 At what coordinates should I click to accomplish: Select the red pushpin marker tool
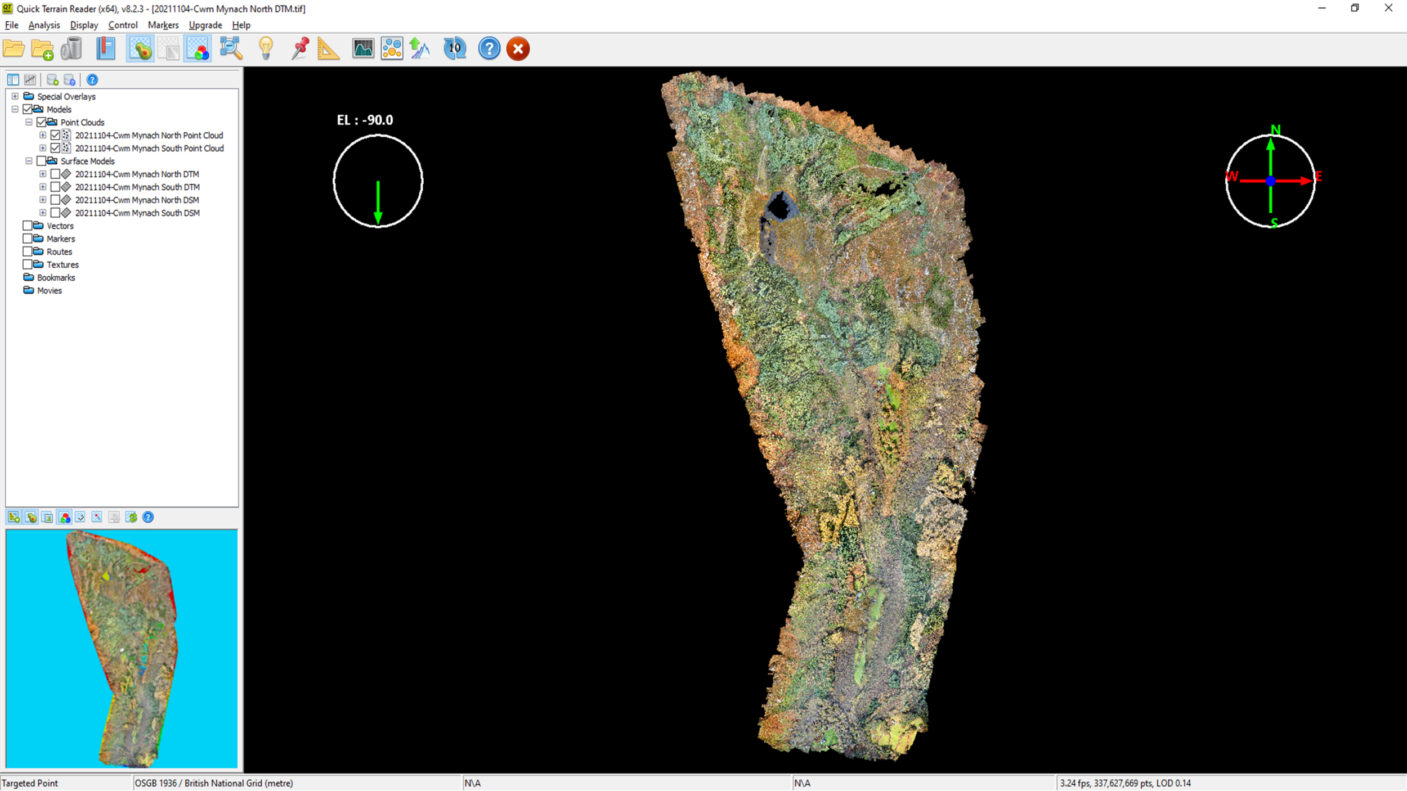pos(300,49)
